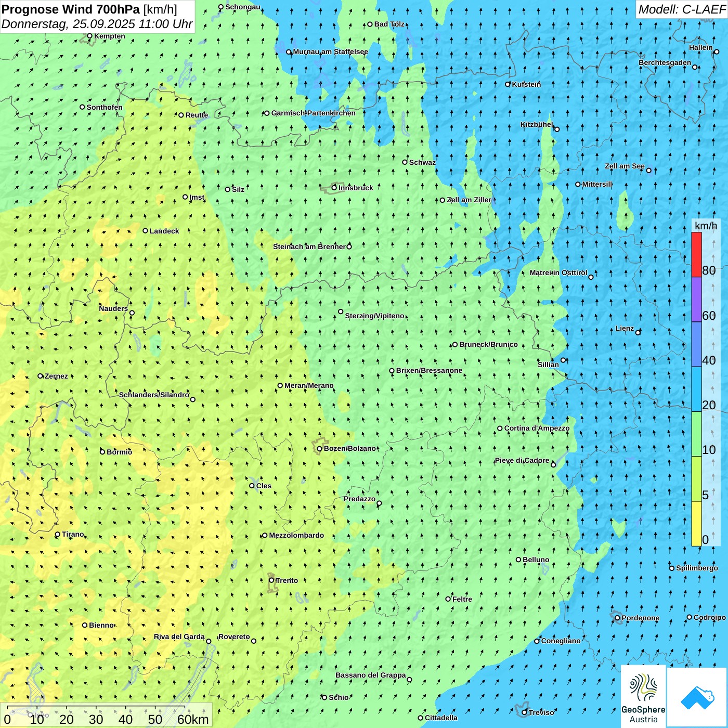Image resolution: width=728 pixels, height=728 pixels.
Task: Click the Schwaz location marker
Action: (405, 162)
